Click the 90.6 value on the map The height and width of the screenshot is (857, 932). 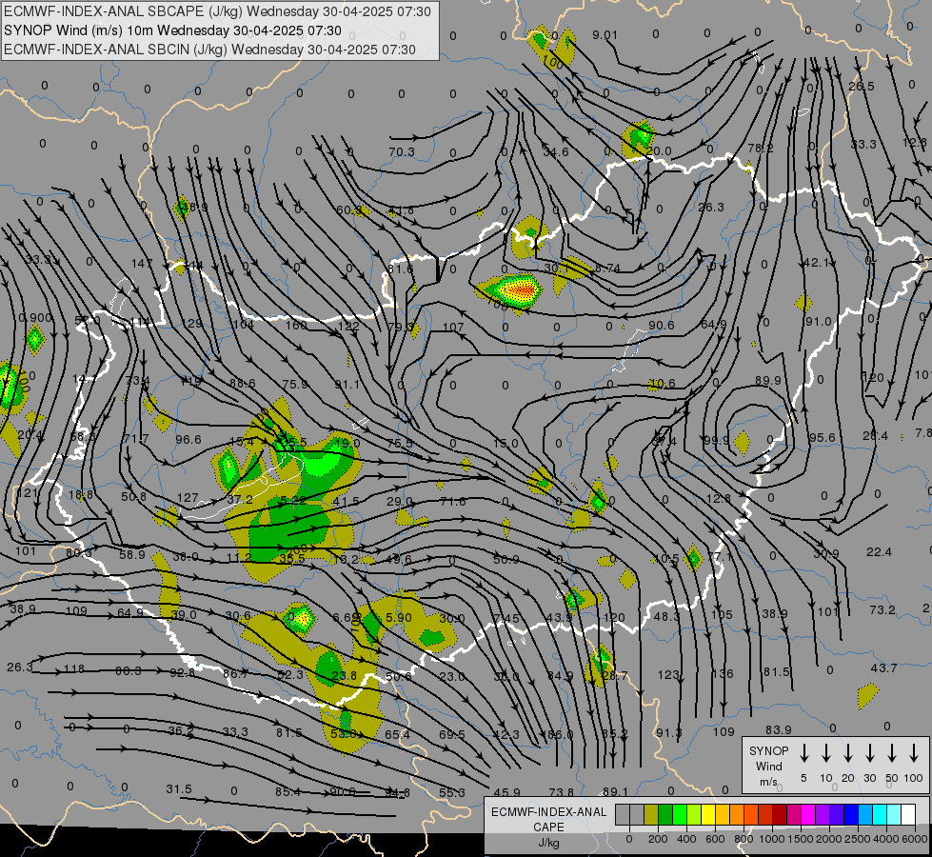pos(661,326)
